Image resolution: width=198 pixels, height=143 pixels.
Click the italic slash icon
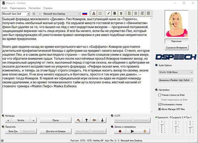108,13
